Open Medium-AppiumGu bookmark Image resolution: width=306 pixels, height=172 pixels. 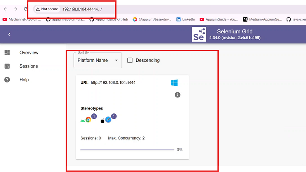(262, 19)
